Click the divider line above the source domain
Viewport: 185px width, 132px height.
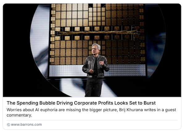[92, 120]
